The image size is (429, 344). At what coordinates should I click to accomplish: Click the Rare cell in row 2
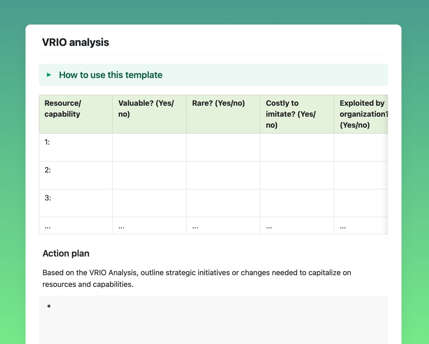point(223,175)
